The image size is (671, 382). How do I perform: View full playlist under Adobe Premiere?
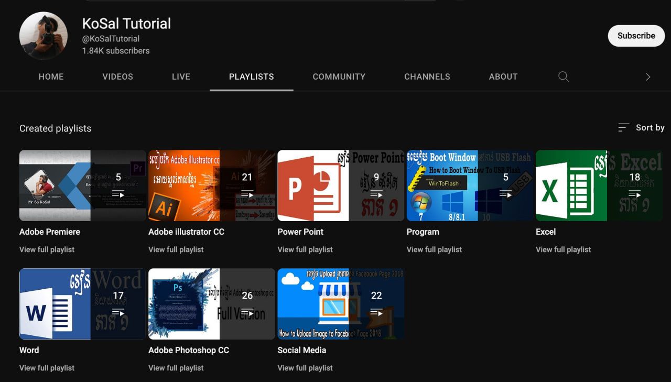[47, 249]
